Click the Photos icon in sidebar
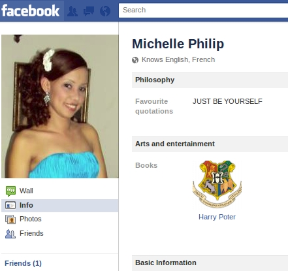This screenshot has height=271, width=288. pyautogui.click(x=10, y=219)
